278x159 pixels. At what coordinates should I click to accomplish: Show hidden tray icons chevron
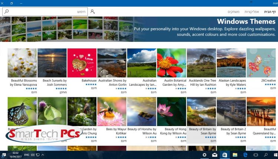43,155
